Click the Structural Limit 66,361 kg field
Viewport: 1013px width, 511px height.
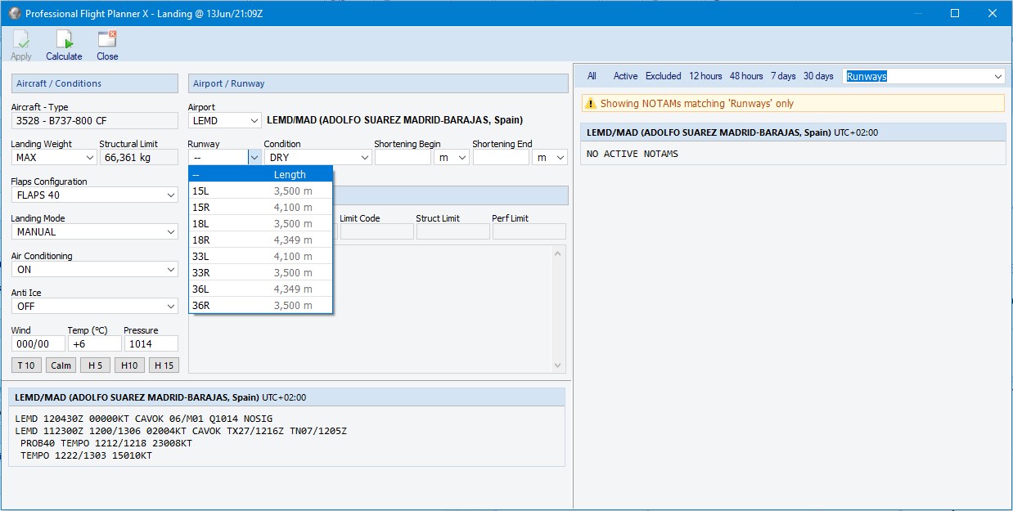tap(138, 158)
